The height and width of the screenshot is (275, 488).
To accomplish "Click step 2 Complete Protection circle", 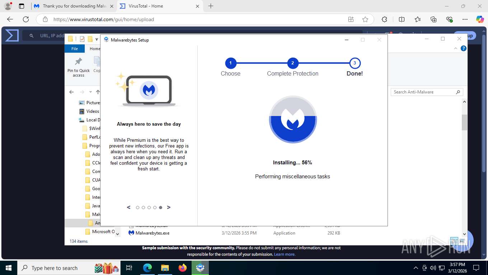I will 292,63.
